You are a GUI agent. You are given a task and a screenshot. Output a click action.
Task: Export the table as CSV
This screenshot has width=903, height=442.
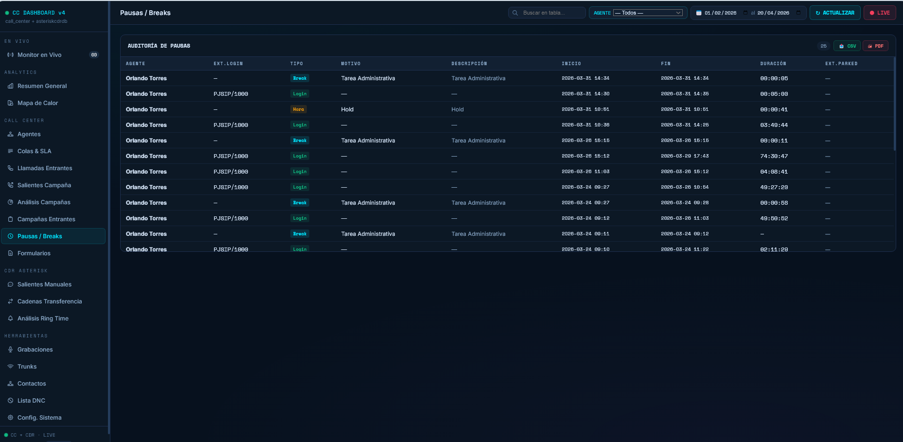point(847,46)
